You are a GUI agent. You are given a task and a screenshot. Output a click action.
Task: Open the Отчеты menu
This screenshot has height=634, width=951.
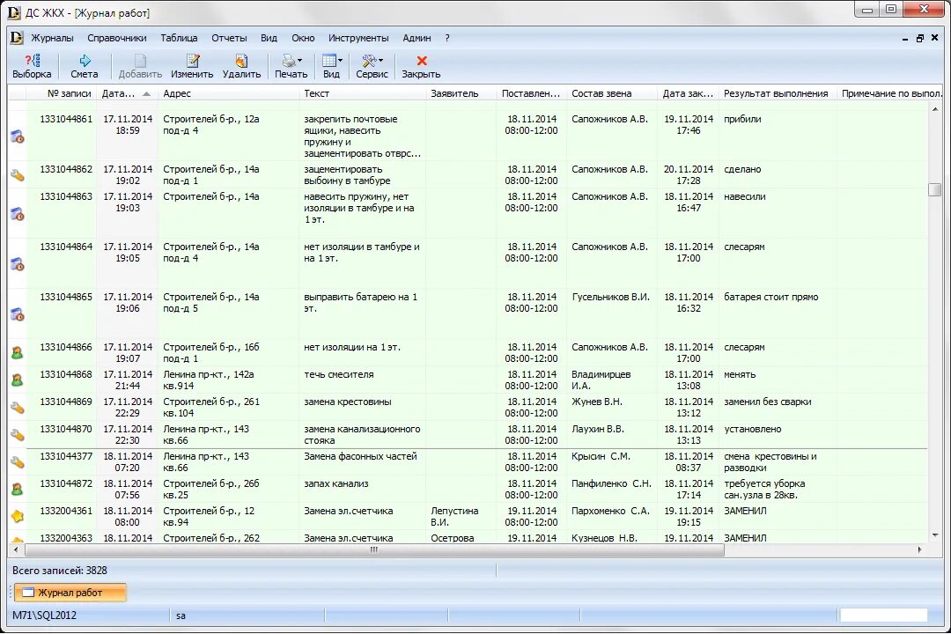point(229,38)
